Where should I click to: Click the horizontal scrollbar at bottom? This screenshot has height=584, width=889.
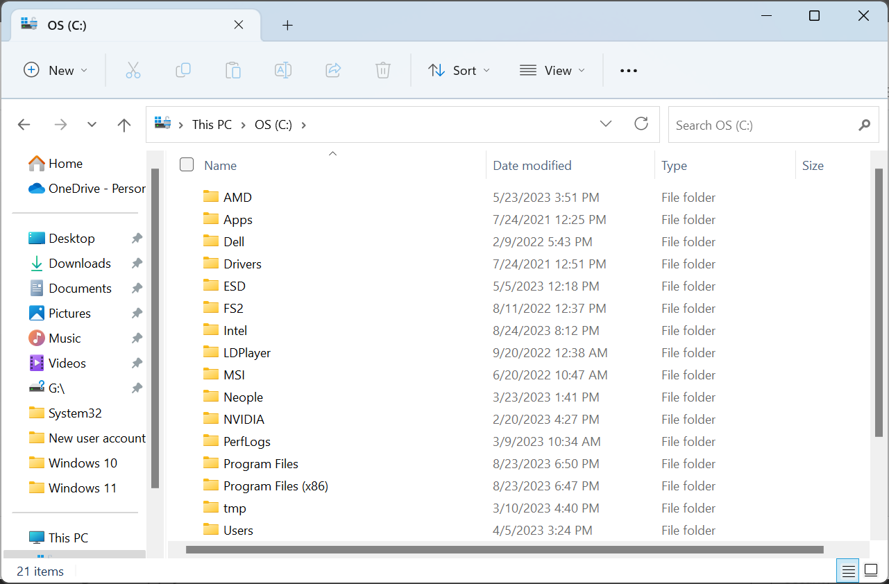pyautogui.click(x=505, y=549)
